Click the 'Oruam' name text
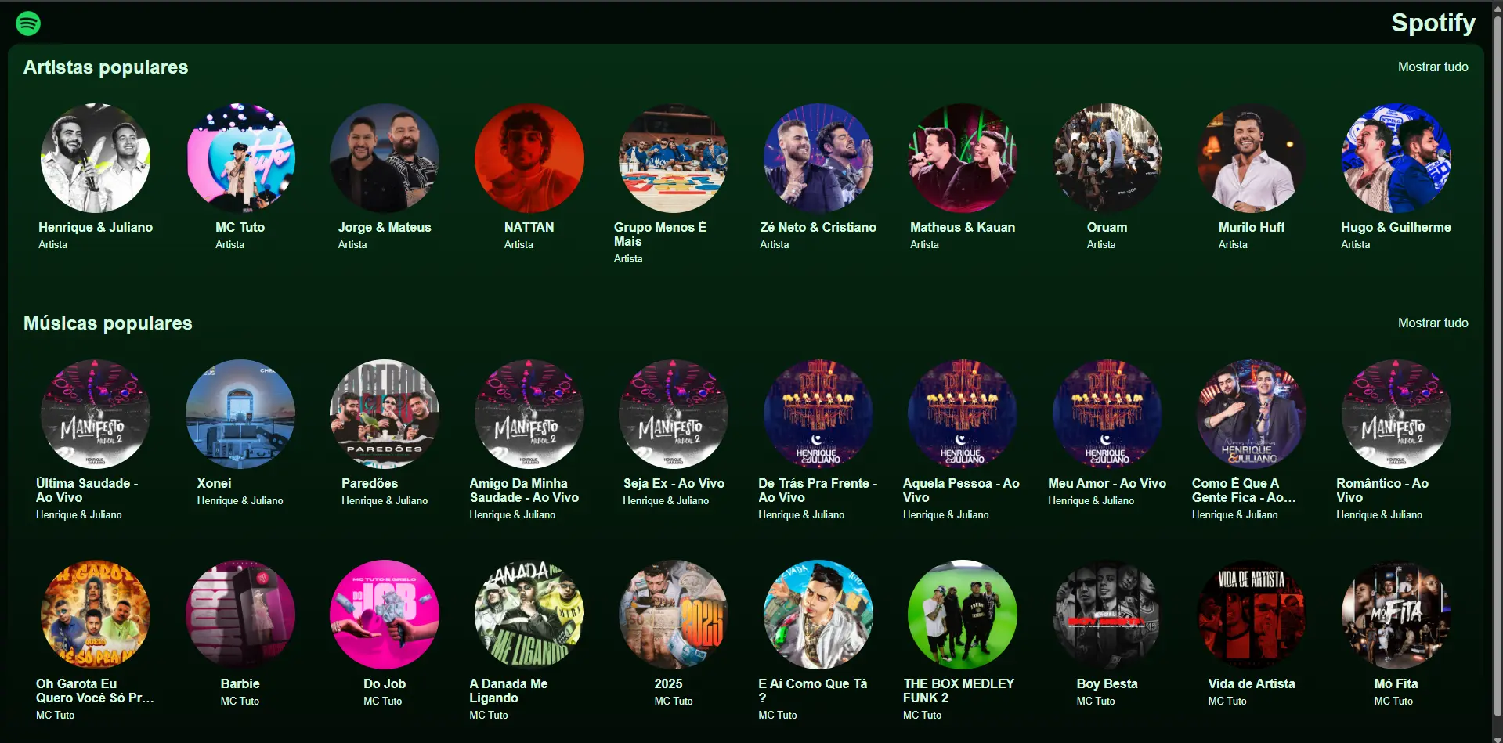Image resolution: width=1503 pixels, height=743 pixels. (x=1107, y=228)
